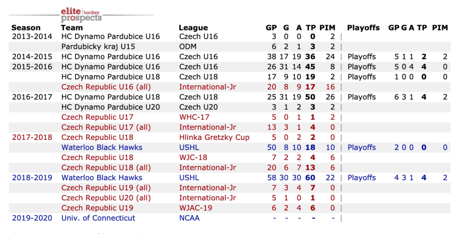Viewport: 460px width, 234px height.
Task: Open the WJAC-19 league link
Action: click(x=195, y=208)
